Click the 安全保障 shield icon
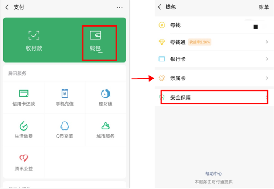 162,97
